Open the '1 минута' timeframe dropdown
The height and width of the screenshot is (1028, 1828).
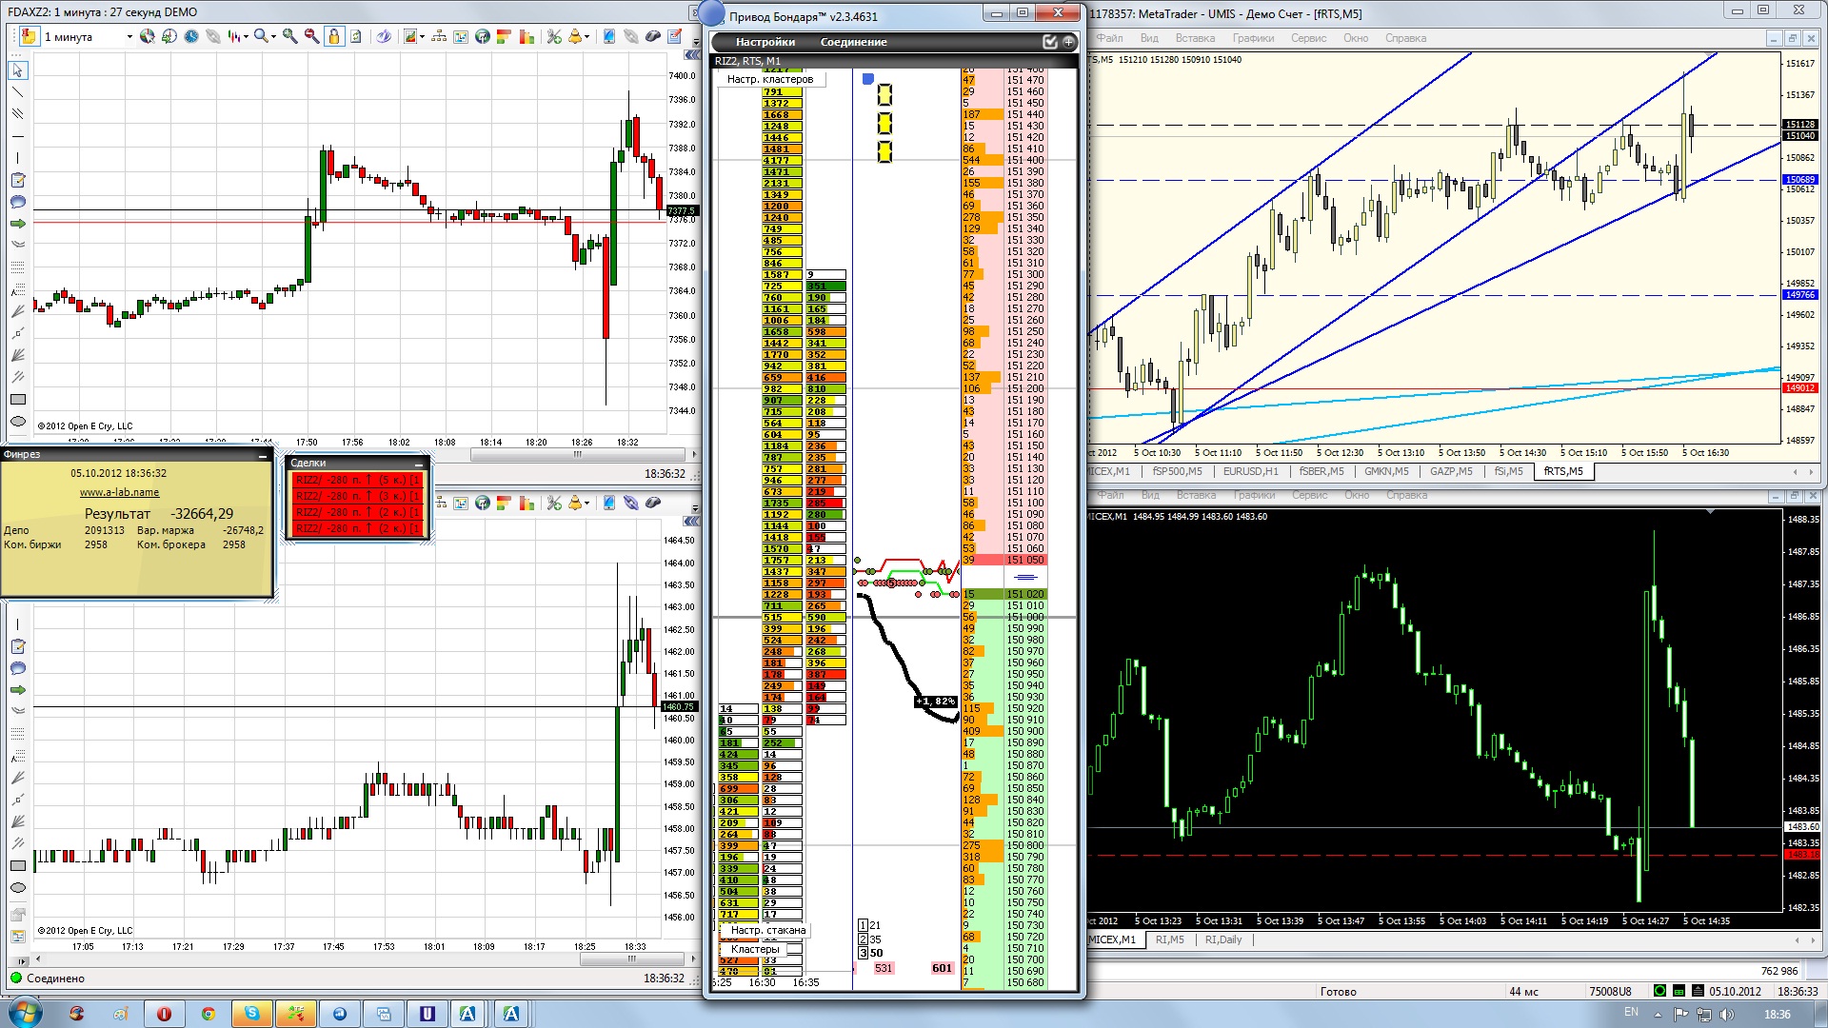(129, 37)
